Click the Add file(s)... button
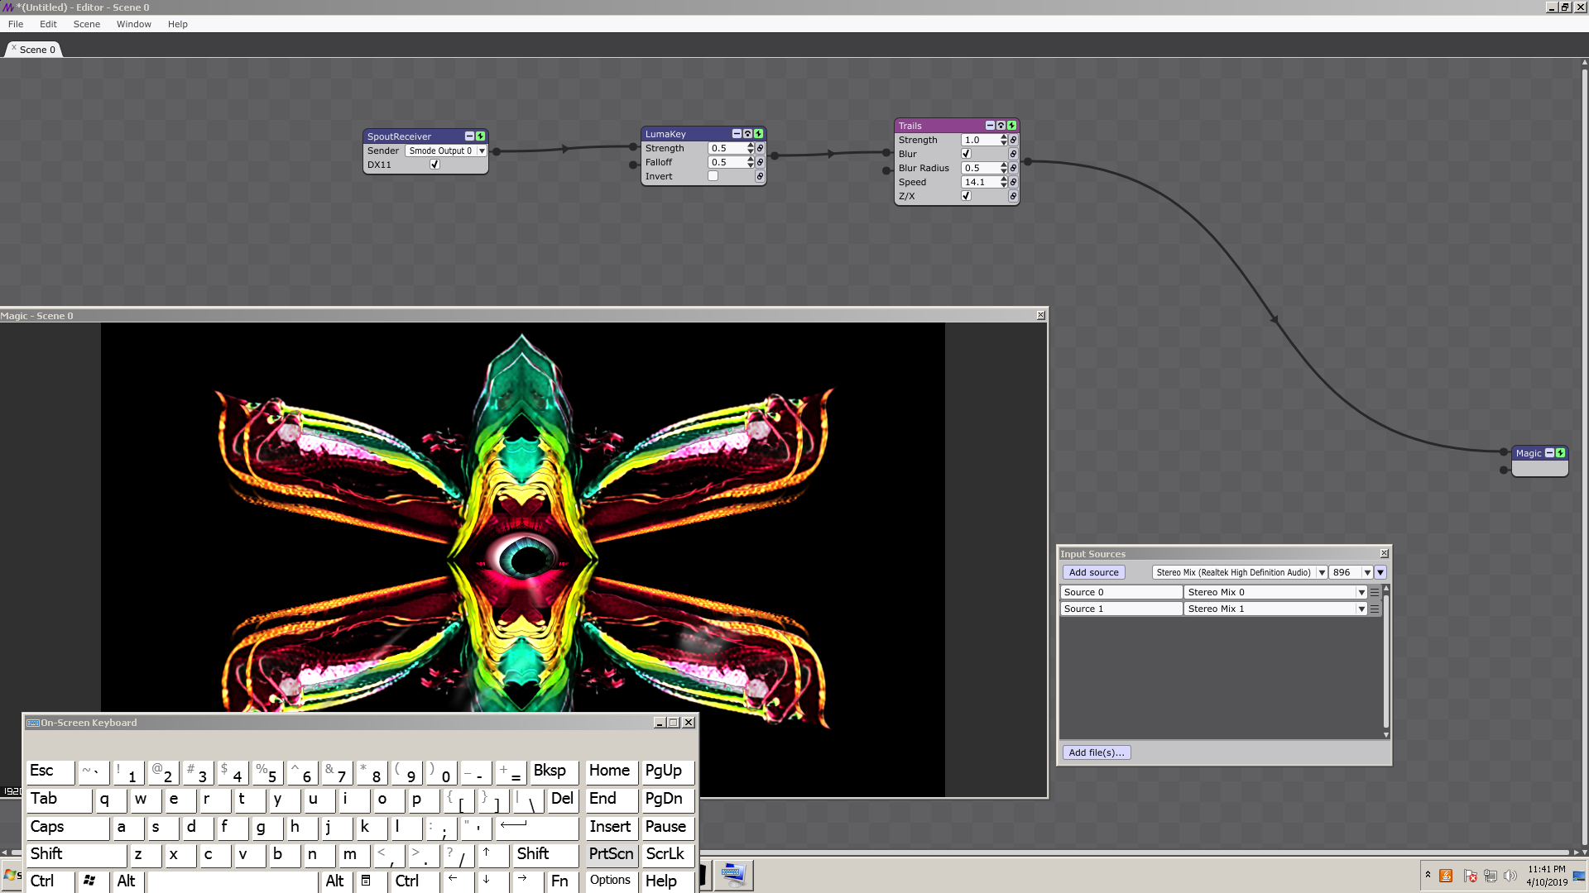This screenshot has height=893, width=1589. pyautogui.click(x=1097, y=752)
